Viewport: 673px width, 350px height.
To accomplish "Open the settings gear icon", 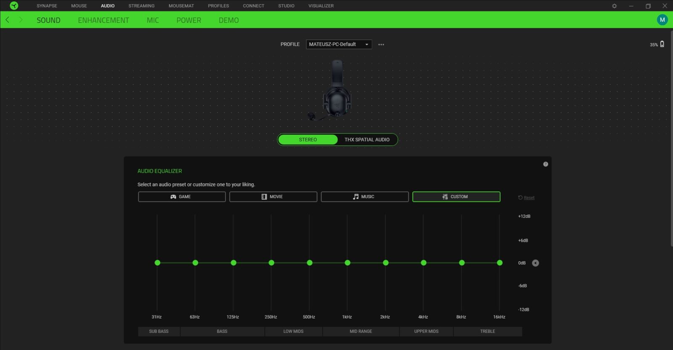I will [614, 6].
